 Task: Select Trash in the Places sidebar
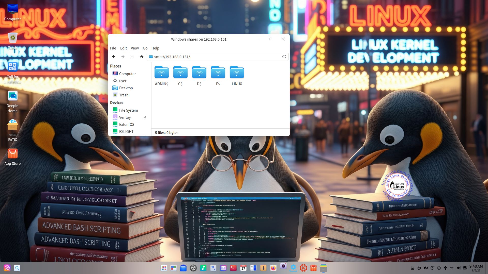coord(130,95)
